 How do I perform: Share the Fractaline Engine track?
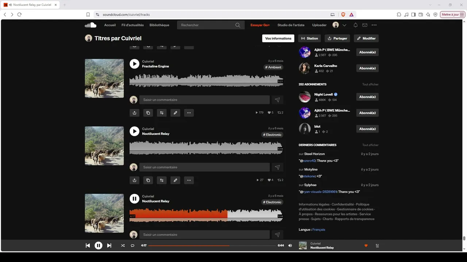click(134, 113)
